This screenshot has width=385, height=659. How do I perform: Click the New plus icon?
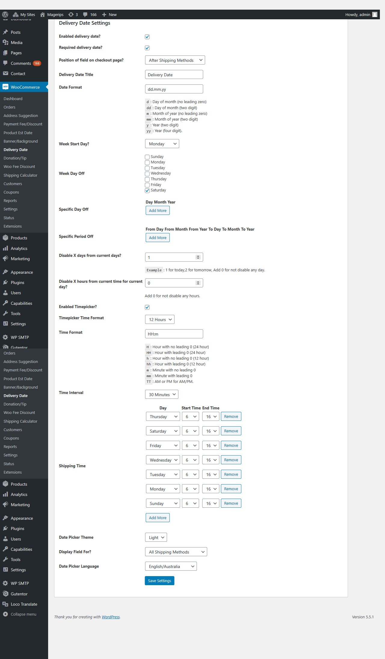click(x=104, y=14)
